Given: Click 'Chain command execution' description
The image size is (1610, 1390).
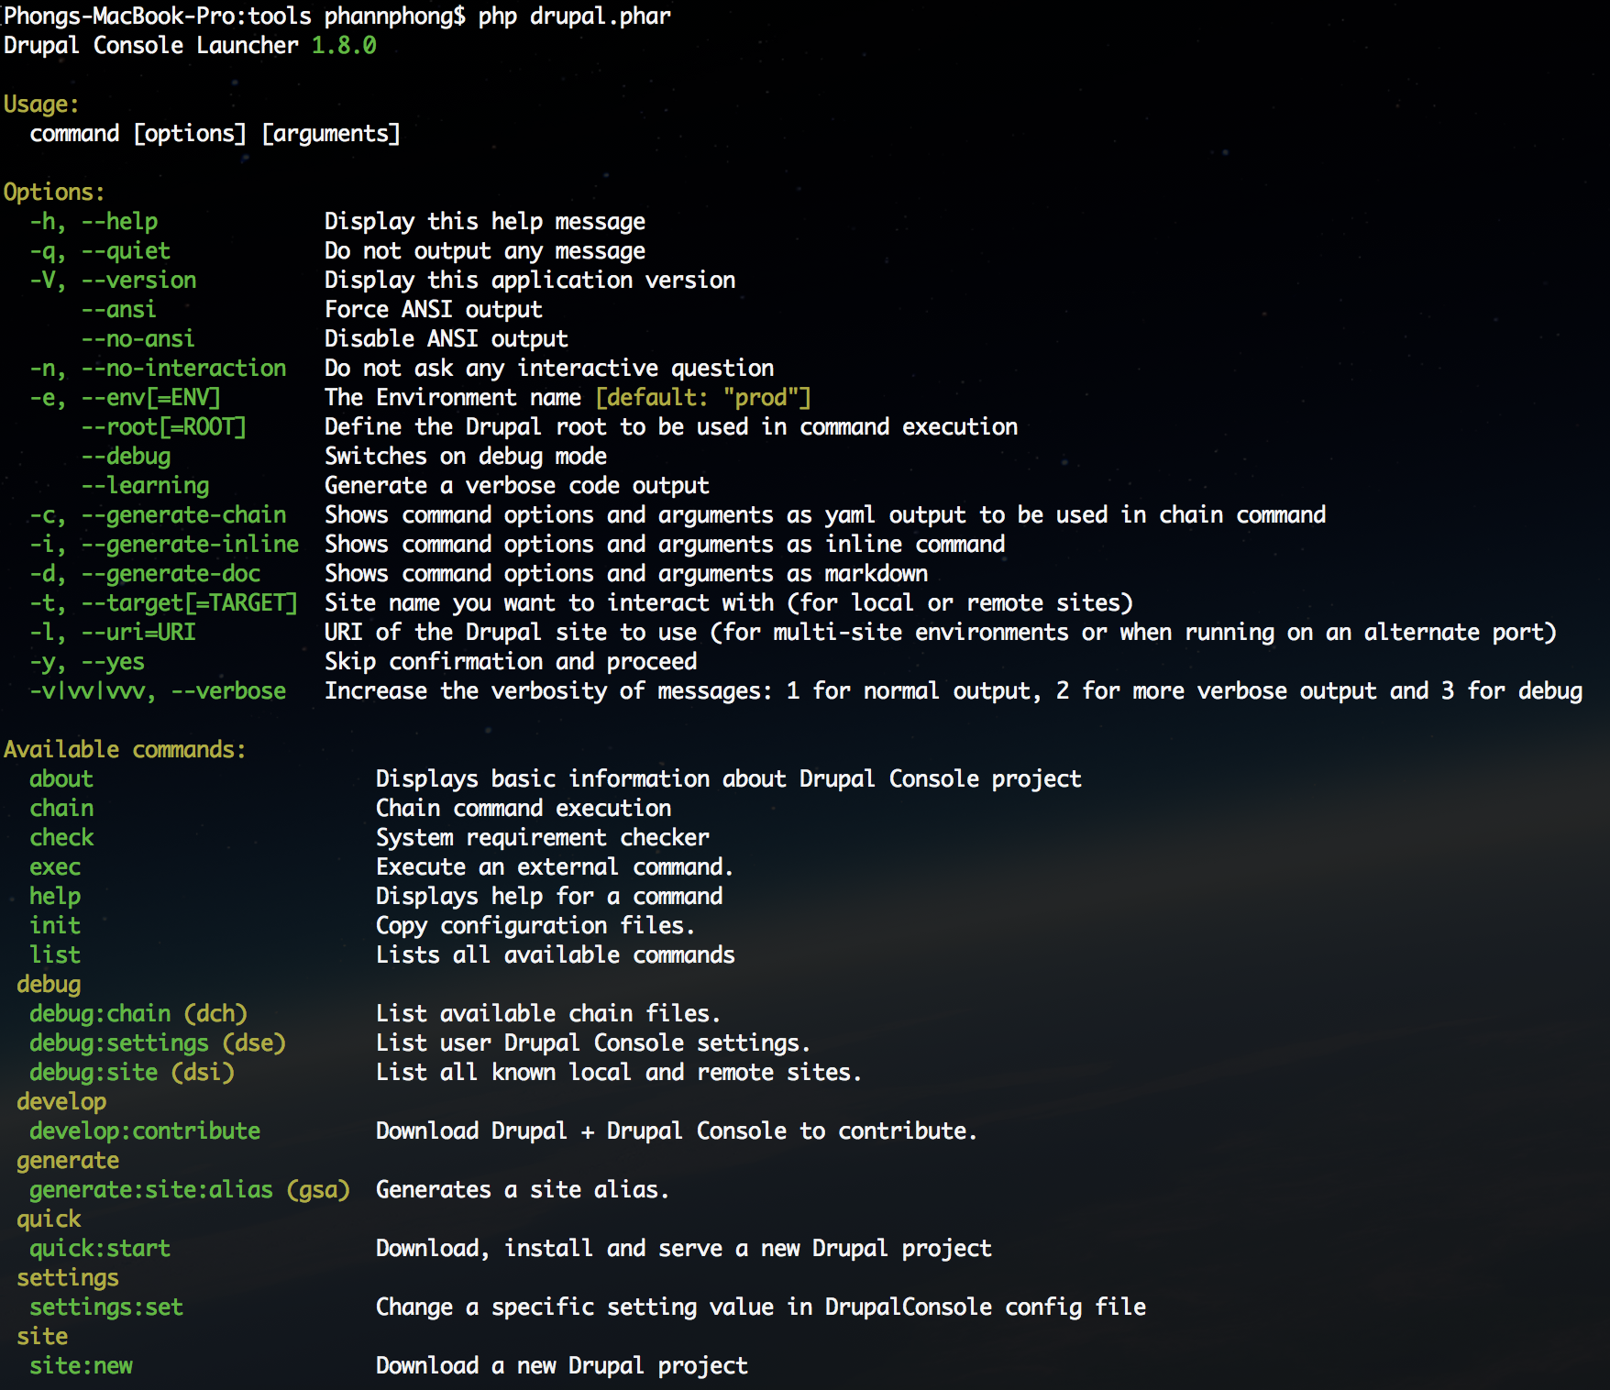Looking at the screenshot, I should 524,809.
